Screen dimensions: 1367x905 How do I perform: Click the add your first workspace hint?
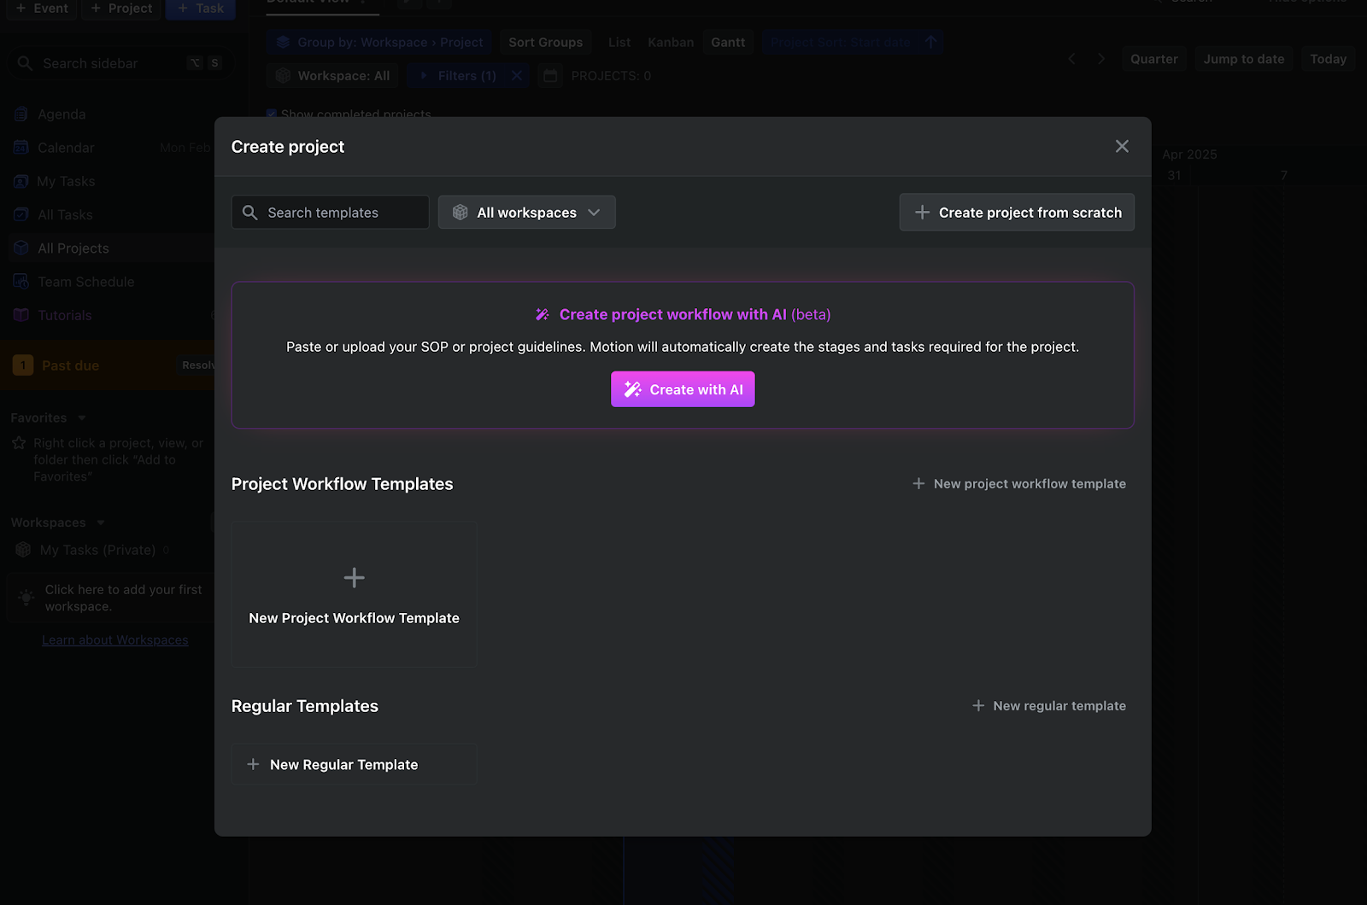pyautogui.click(x=111, y=598)
